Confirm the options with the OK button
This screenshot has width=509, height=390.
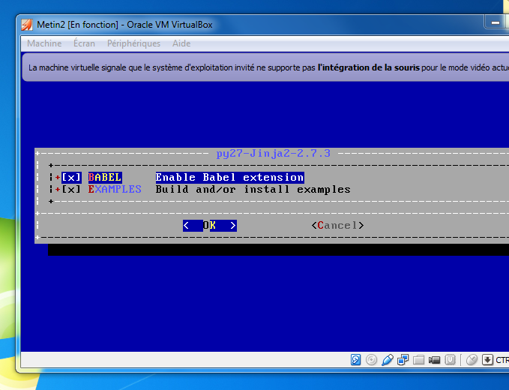tap(210, 225)
